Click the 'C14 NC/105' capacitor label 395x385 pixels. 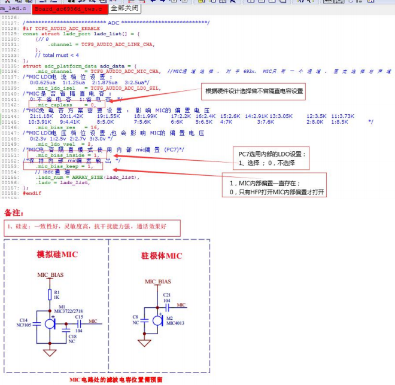coord(24,322)
